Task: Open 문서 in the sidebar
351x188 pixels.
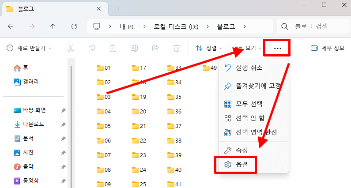Action: [23, 138]
